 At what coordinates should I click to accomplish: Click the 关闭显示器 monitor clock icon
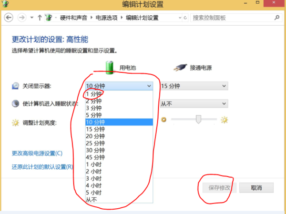[x=16, y=86]
